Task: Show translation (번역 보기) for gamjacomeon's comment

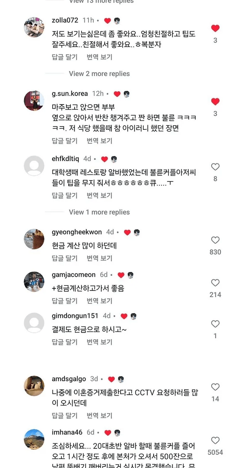Action: (99, 301)
